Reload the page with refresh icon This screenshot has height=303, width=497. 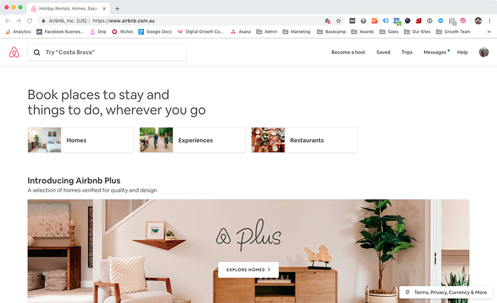point(30,21)
